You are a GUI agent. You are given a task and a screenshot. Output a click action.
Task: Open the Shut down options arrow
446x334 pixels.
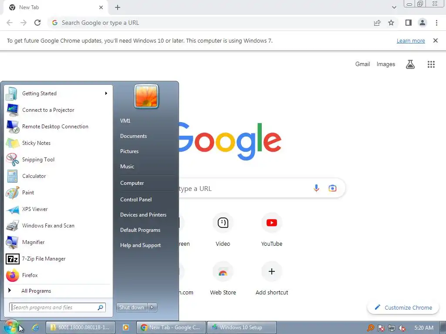[152, 307]
